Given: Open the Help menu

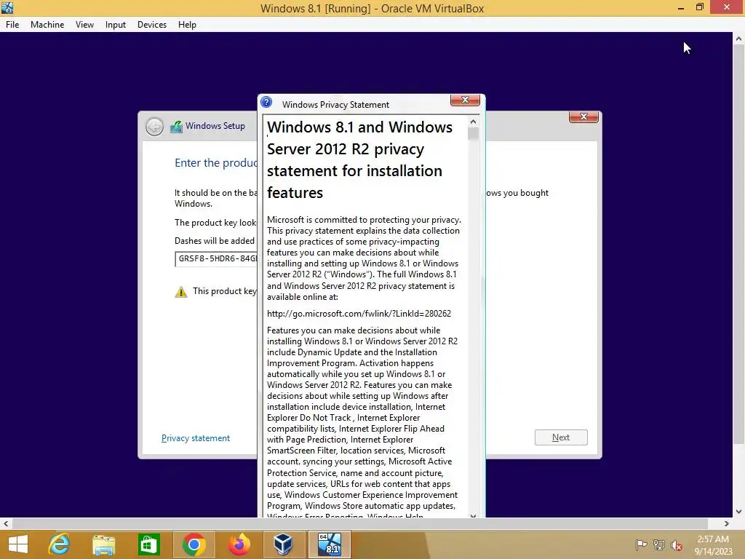Looking at the screenshot, I should click(x=187, y=25).
